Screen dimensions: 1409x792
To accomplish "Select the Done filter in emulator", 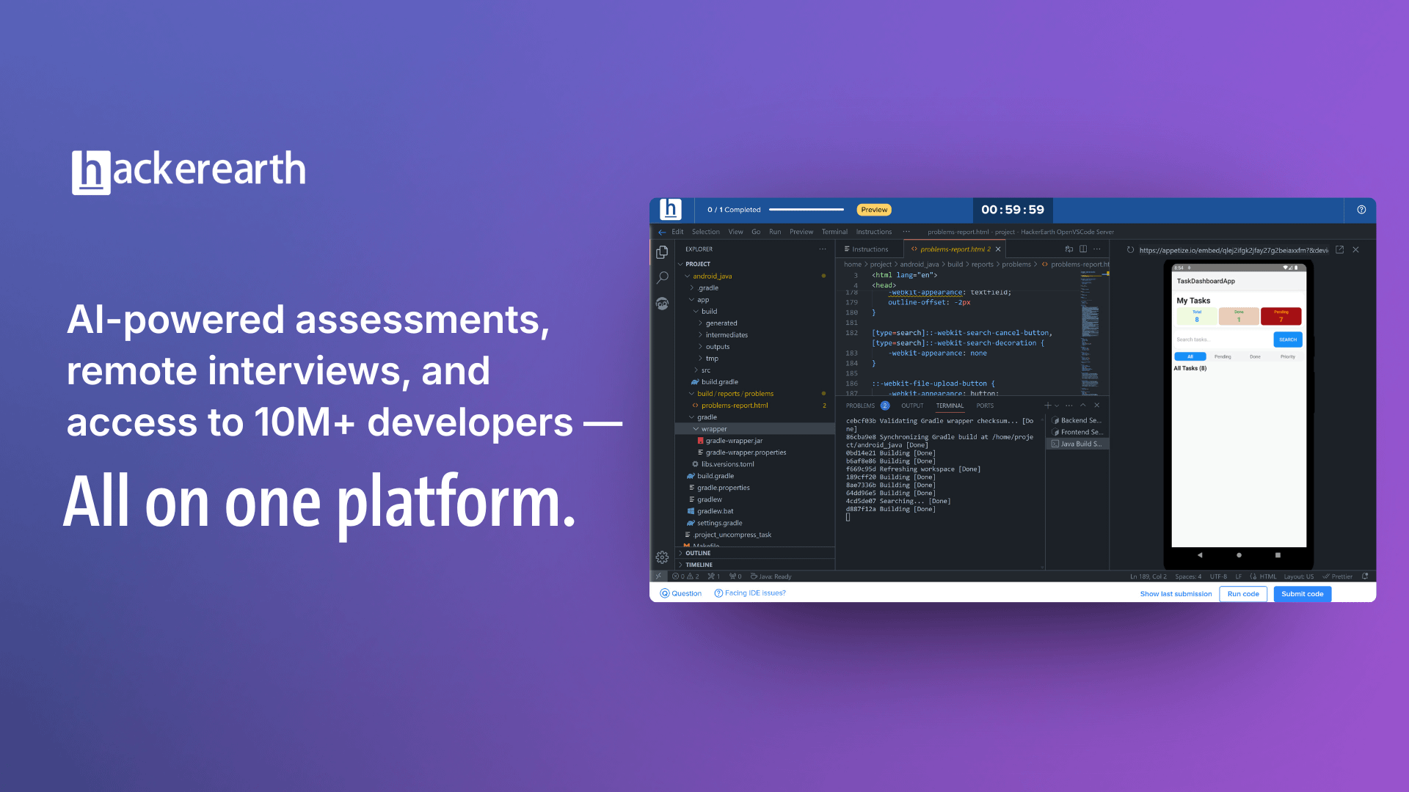I will [1255, 357].
